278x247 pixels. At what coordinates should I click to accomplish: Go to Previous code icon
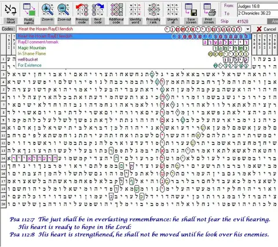82,10
